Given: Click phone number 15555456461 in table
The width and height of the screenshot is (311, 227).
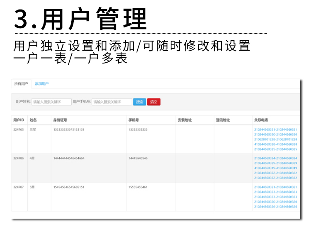Looking at the screenshot, I should 138,187.
